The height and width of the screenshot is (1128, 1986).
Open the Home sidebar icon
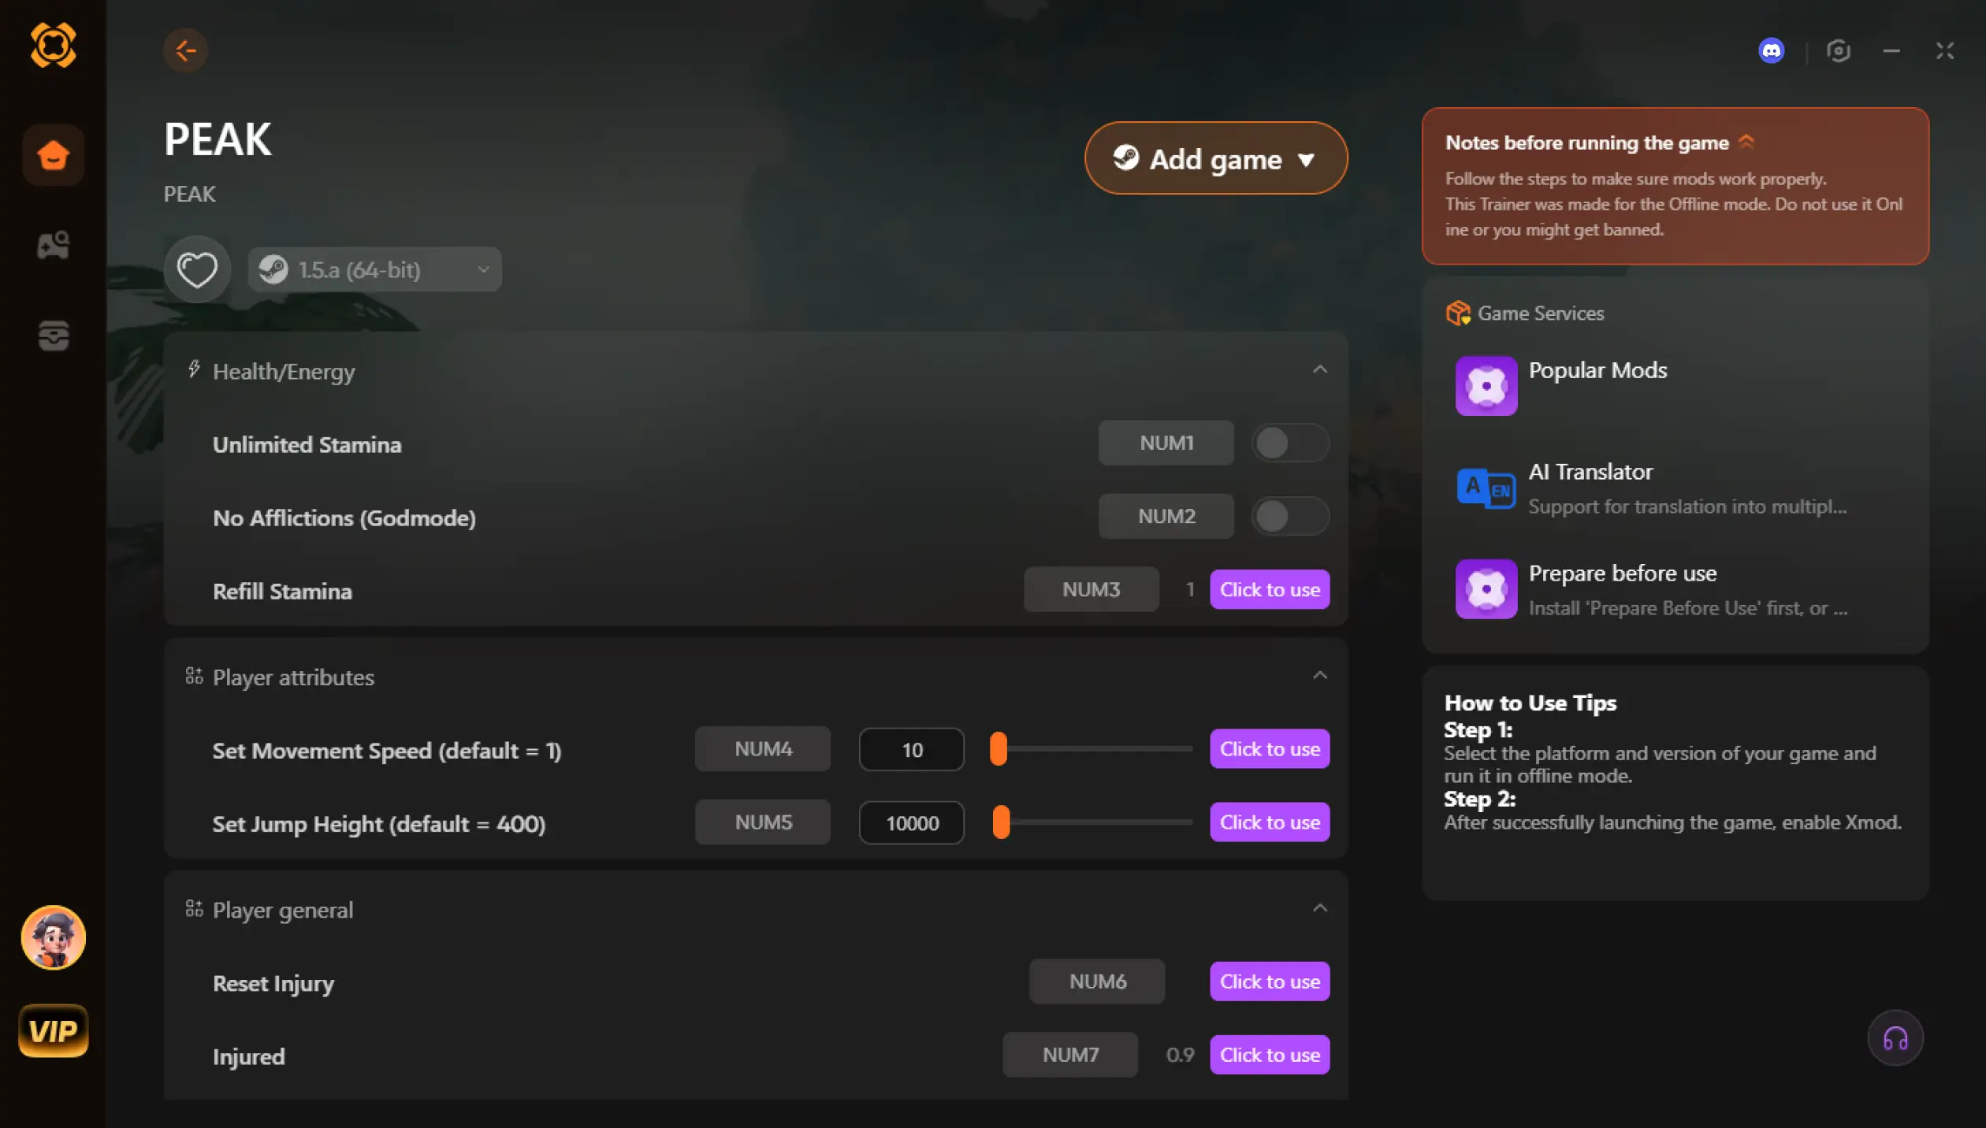53,154
